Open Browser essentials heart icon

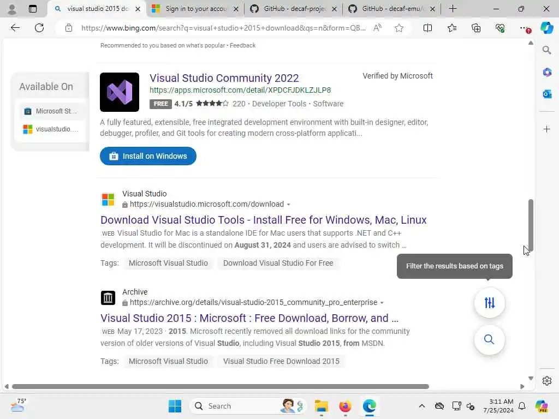pyautogui.click(x=500, y=28)
